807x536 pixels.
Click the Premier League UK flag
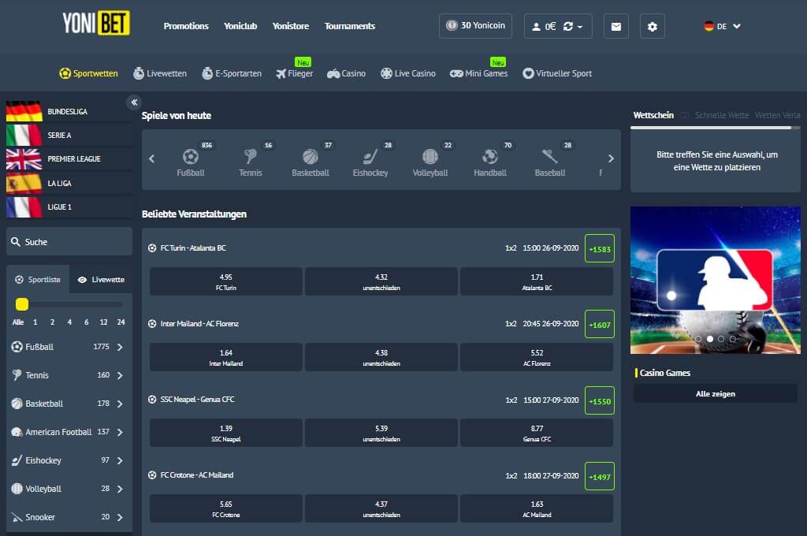pyautogui.click(x=24, y=159)
